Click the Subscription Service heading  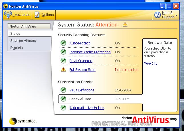click(x=76, y=82)
